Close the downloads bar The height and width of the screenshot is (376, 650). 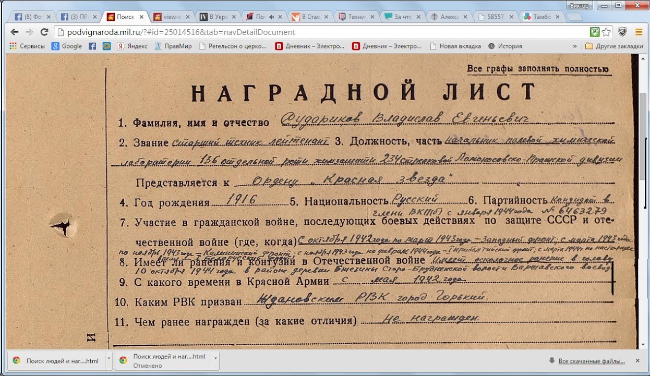[x=637, y=360]
